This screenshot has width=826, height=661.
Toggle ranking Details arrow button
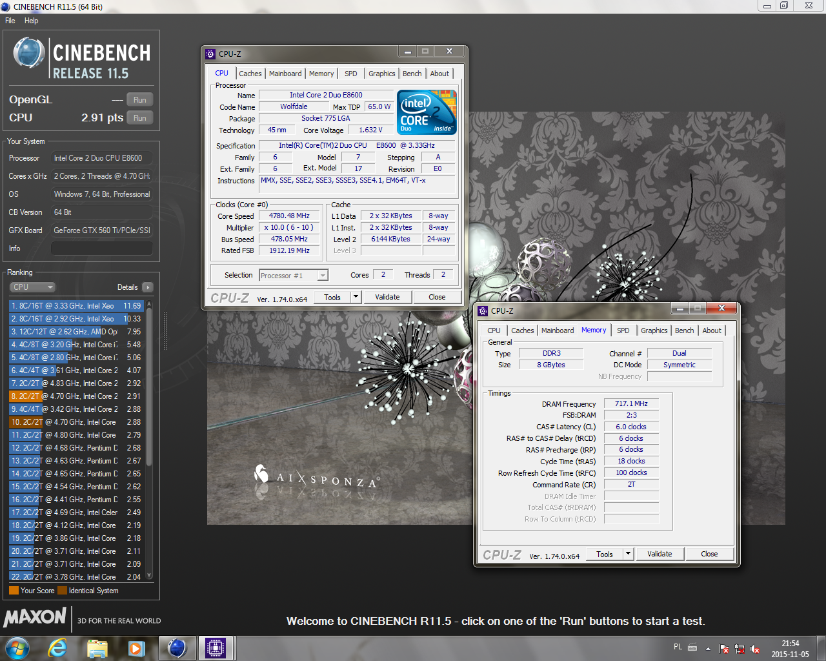pos(148,287)
